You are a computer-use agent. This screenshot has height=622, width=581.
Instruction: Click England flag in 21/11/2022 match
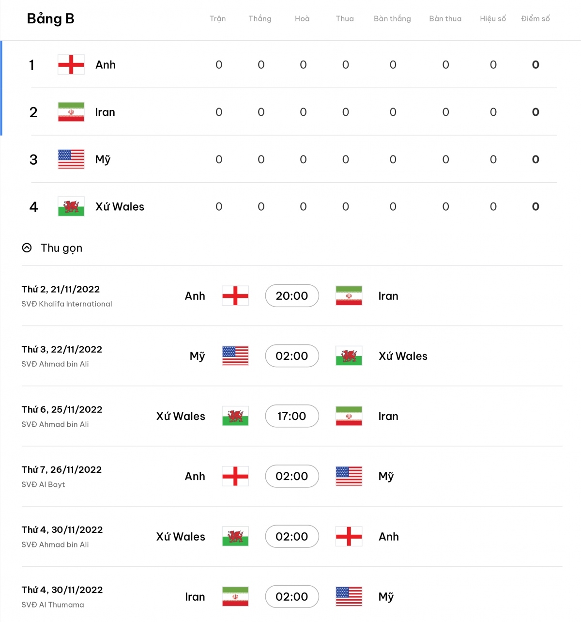235,296
